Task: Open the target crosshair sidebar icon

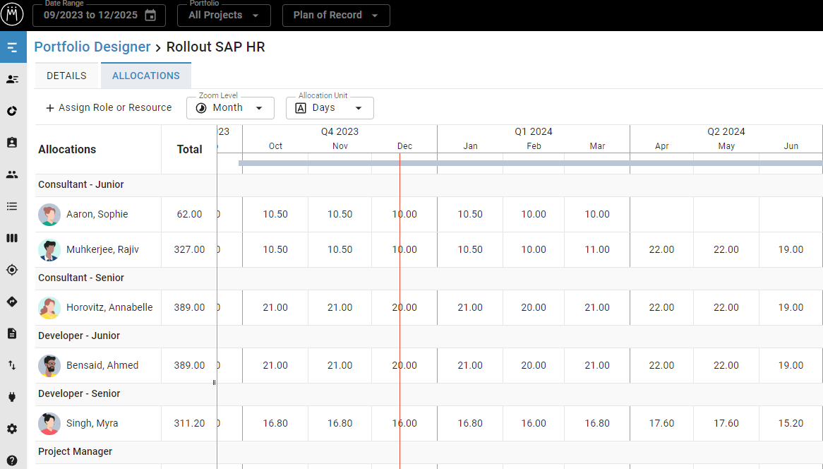Action: click(12, 270)
